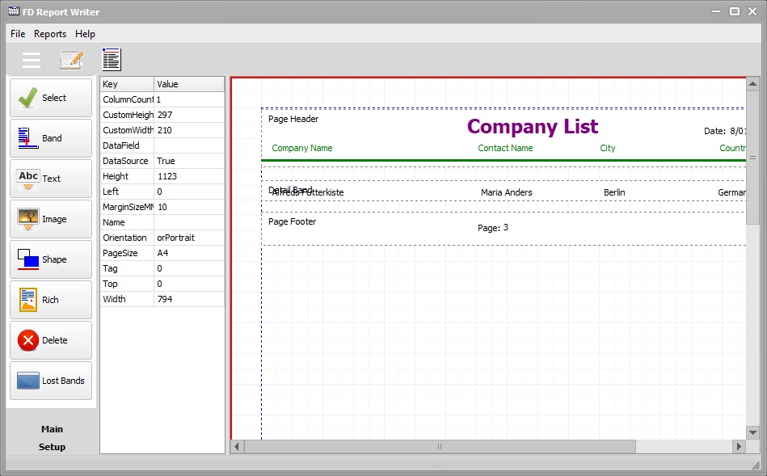767x476 pixels.
Task: Select the Page Footer band label
Action: (x=292, y=221)
